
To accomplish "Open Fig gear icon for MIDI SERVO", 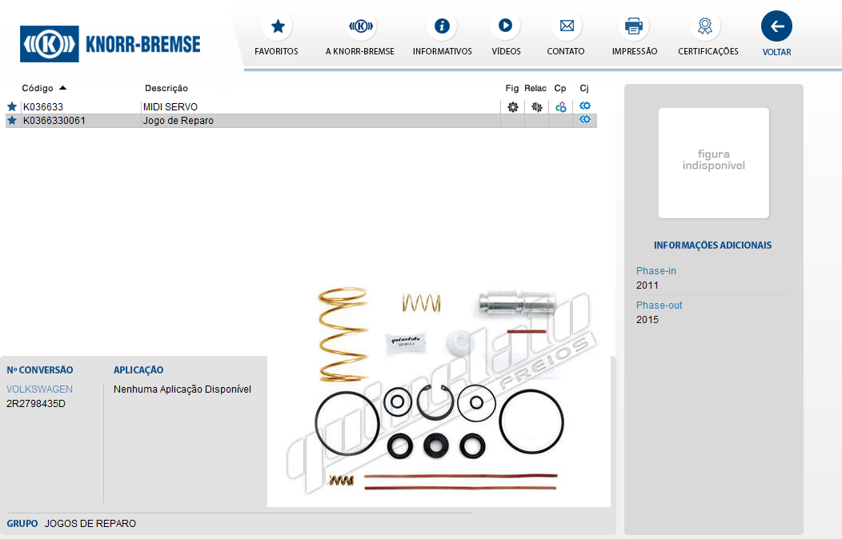I will (512, 107).
